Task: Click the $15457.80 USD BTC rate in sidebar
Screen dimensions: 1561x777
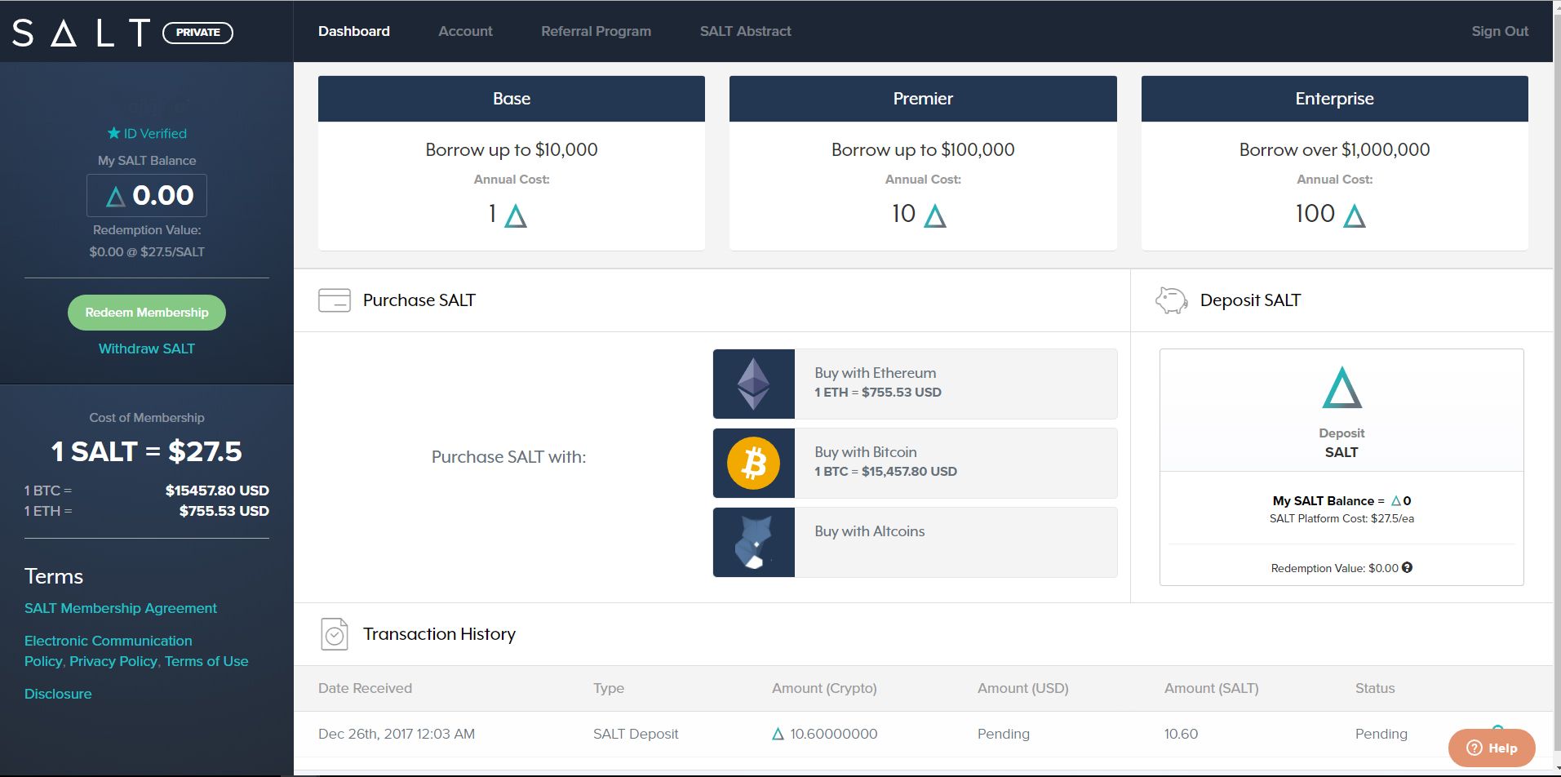Action: pos(217,491)
